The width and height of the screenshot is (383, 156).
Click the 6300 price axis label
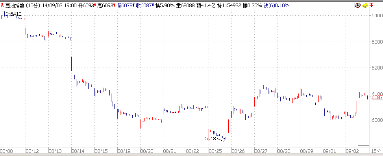pyautogui.click(x=377, y=42)
